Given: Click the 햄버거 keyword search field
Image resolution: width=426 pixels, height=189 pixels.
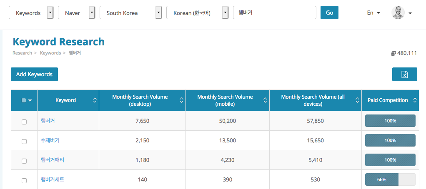Looking at the screenshot, I should tap(275, 13).
